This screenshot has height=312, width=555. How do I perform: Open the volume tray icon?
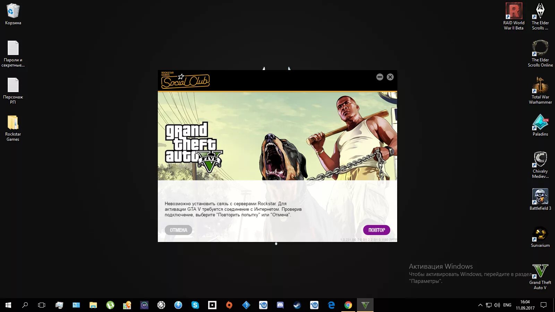pos(497,305)
